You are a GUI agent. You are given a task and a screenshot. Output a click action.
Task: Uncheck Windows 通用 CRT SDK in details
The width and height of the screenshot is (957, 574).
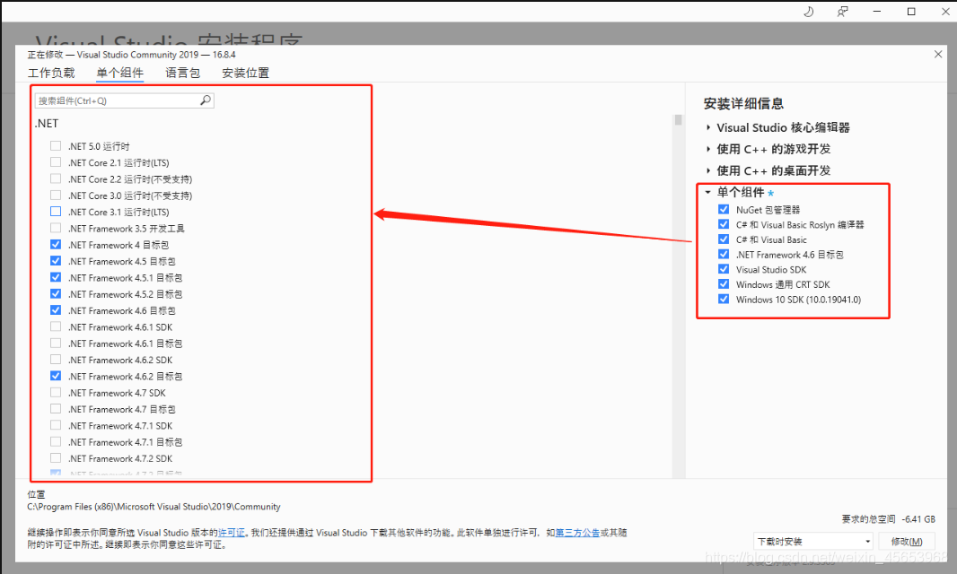(724, 284)
